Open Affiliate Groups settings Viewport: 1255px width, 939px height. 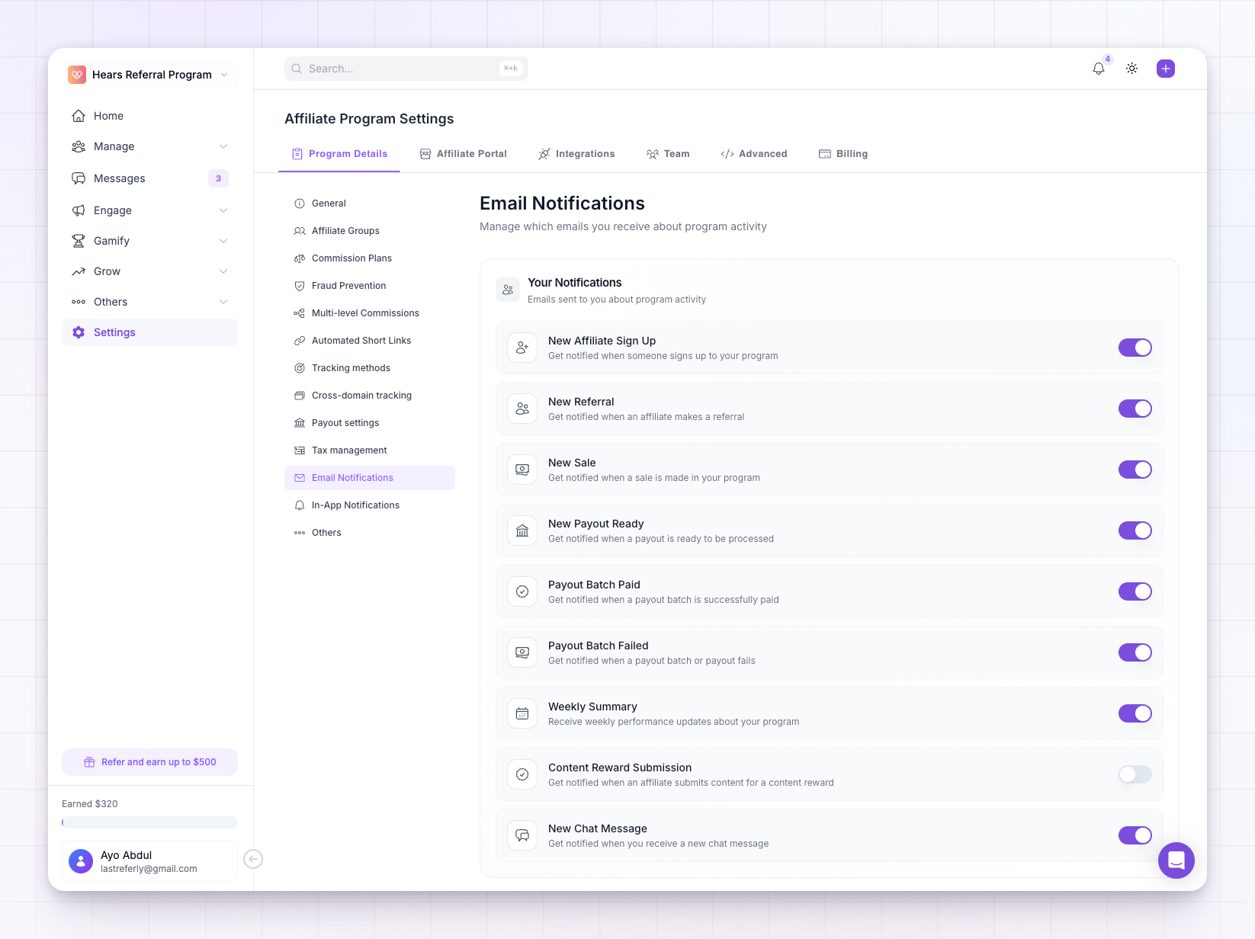(370, 231)
